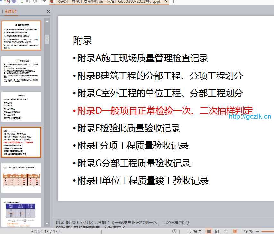Click the print preview icon
Image resolution: width=274 pixels, height=234 pixels.
21,2
